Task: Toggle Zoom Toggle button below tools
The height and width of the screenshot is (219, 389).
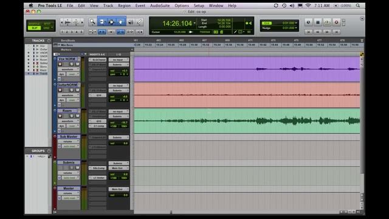Action: pyautogui.click(x=92, y=32)
